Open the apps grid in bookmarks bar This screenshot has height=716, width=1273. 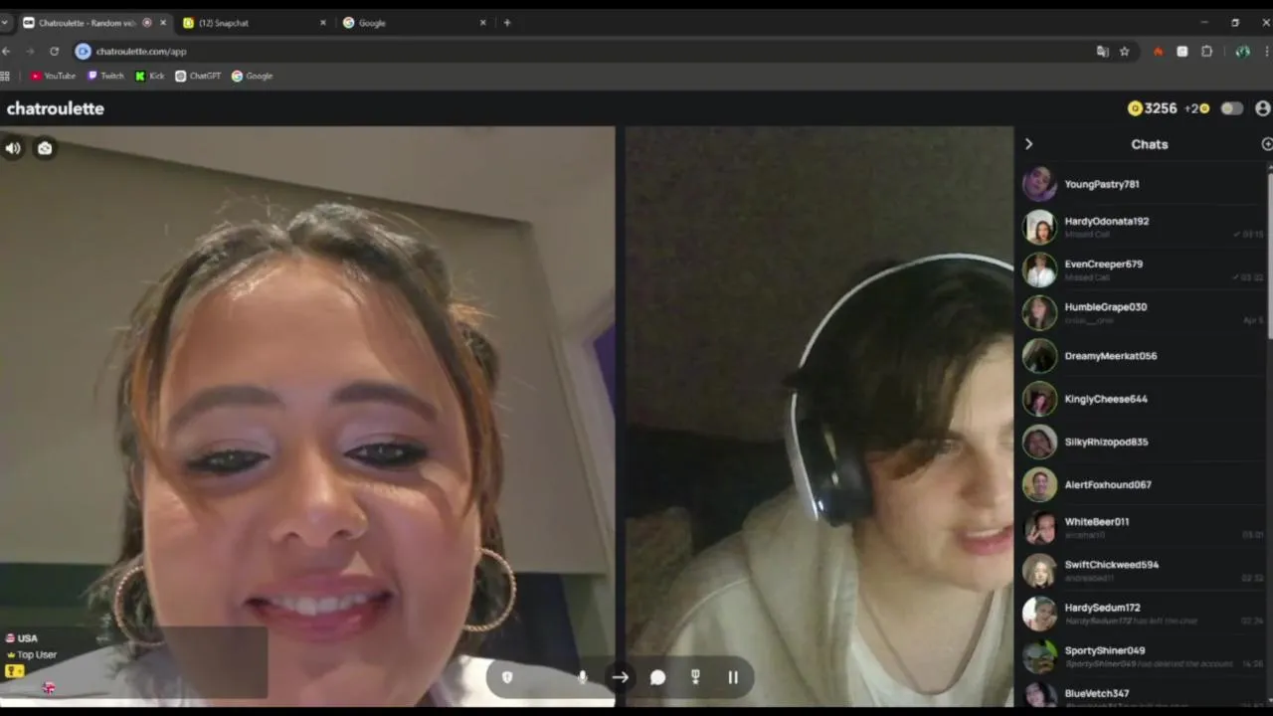pyautogui.click(x=5, y=76)
